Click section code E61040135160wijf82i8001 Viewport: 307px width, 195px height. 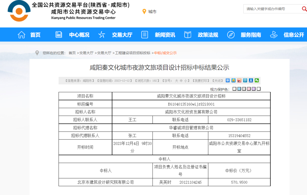click(191, 104)
